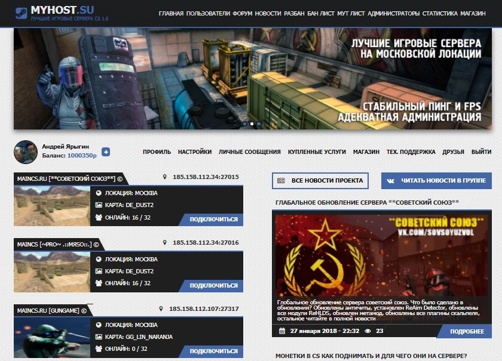Open Пользователи page in top navigation

(x=208, y=14)
